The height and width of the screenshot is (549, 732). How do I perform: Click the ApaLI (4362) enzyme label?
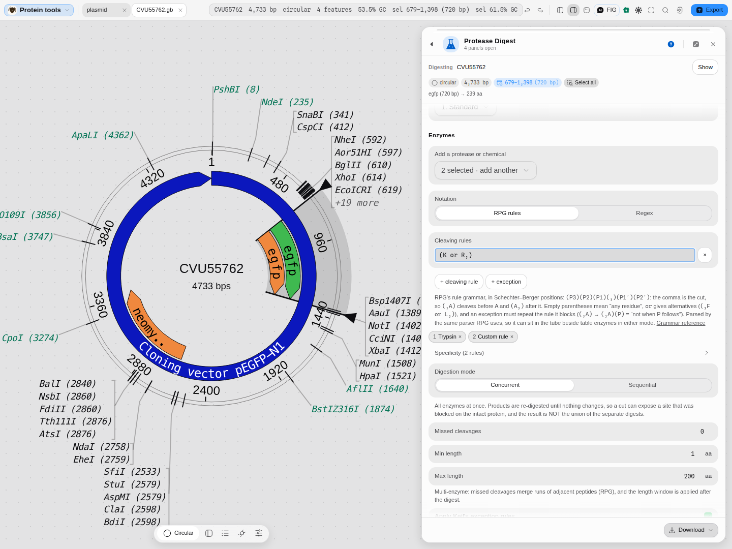click(103, 135)
